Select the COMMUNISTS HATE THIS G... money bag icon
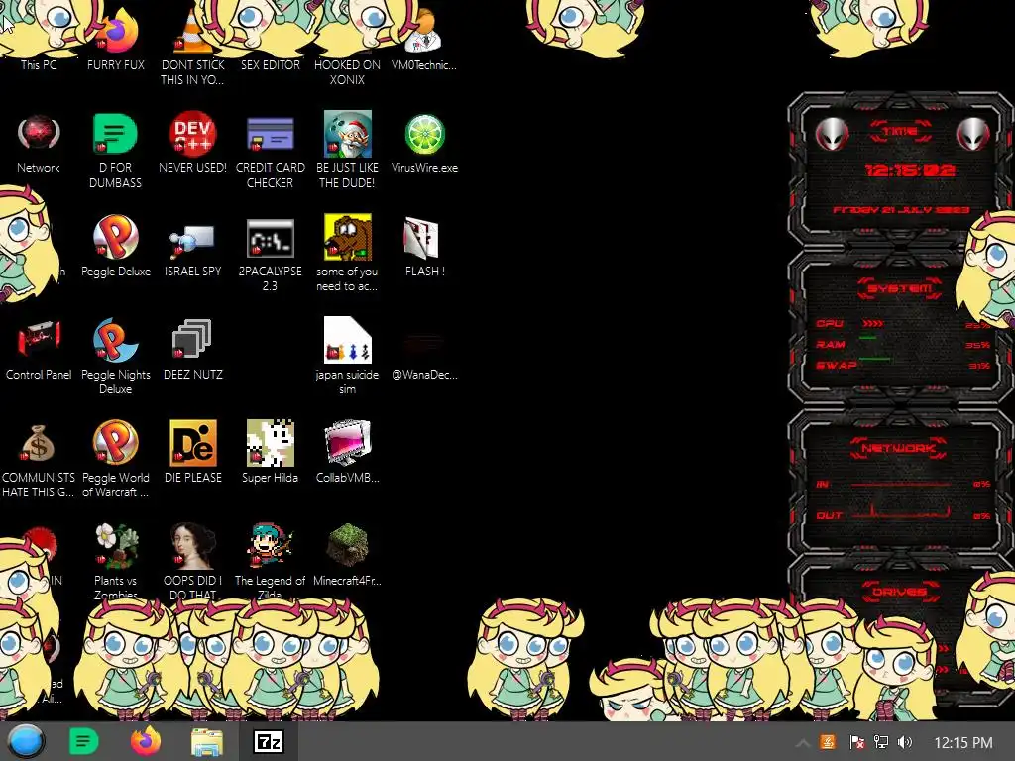Screen dimensions: 1015x761 (x=39, y=461)
